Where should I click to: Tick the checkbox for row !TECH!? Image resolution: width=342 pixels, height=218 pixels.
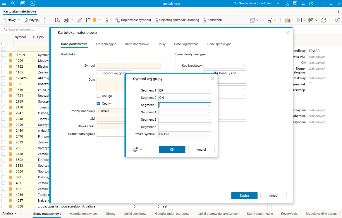(x=3, y=55)
